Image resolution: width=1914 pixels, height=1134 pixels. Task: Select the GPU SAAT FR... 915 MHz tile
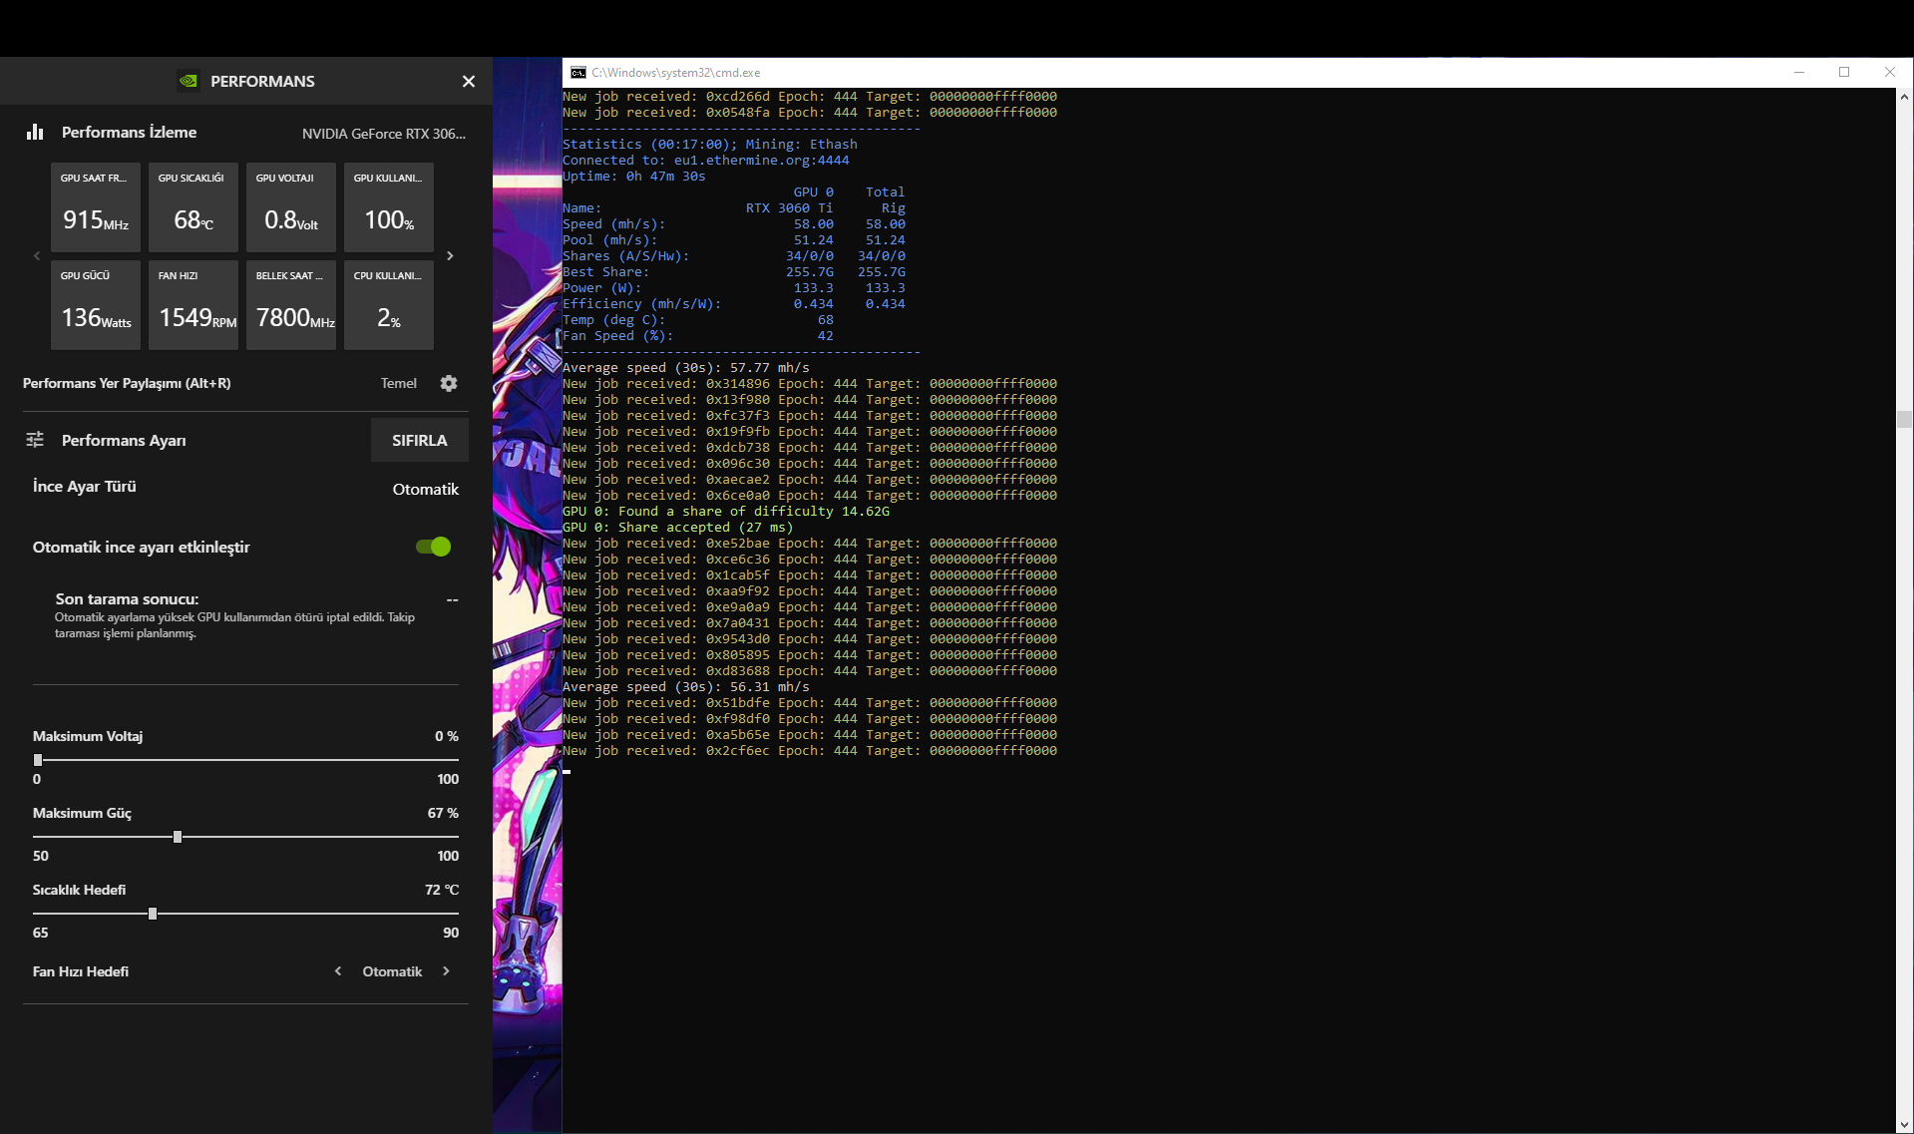(95, 207)
